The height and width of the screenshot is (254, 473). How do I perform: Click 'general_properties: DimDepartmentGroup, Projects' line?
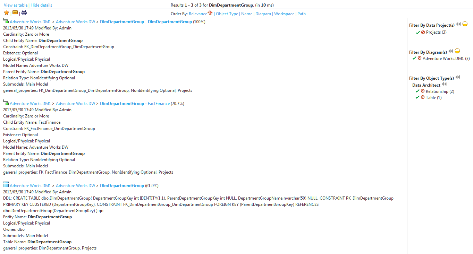[50, 248]
